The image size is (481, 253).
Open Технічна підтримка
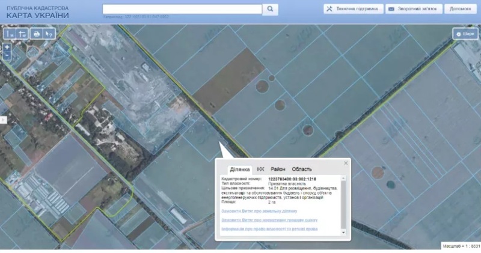[352, 9]
